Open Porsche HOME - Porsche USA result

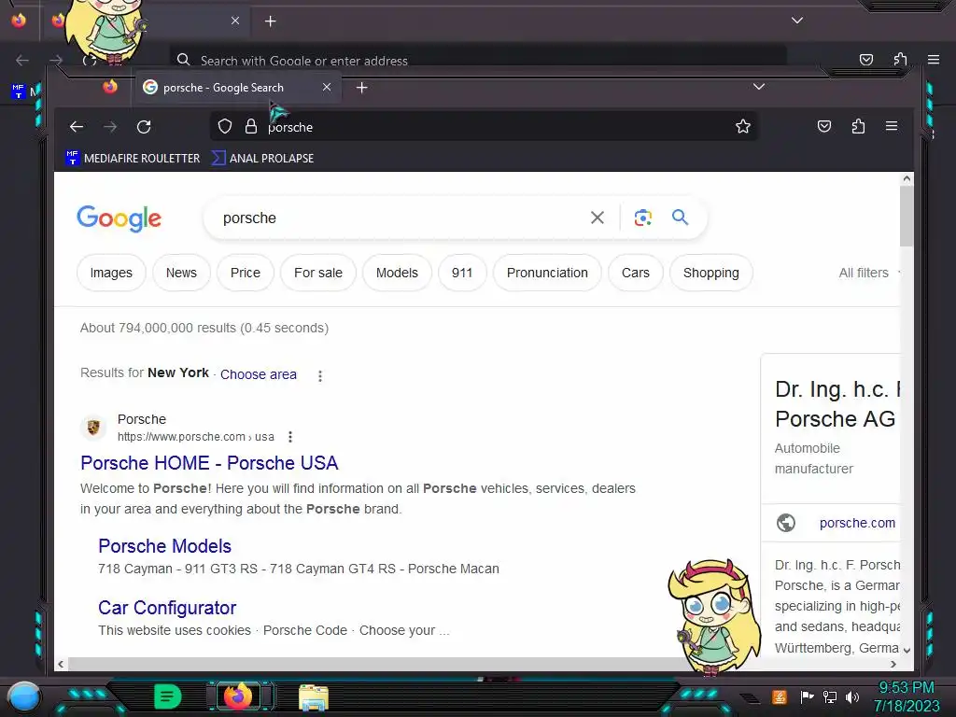coord(209,463)
